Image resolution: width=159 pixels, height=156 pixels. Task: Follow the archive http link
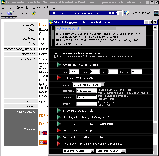coord(43,24)
